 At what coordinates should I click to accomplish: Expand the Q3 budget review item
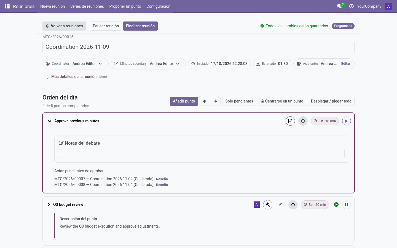pyautogui.click(x=49, y=204)
